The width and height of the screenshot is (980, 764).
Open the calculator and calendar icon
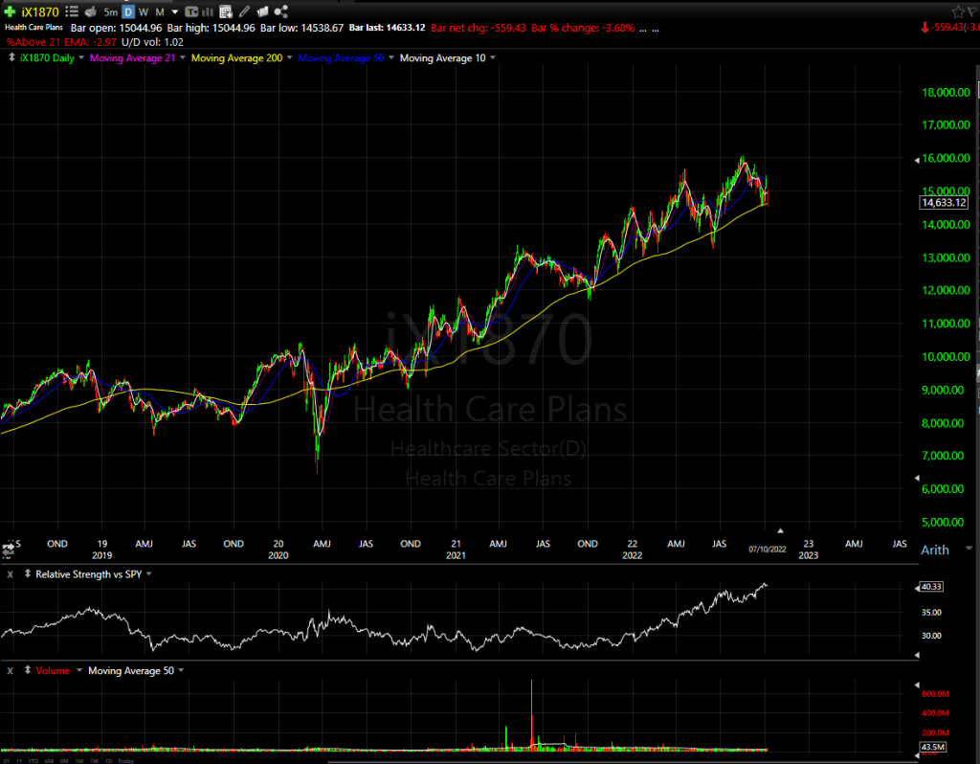pyautogui.click(x=225, y=11)
